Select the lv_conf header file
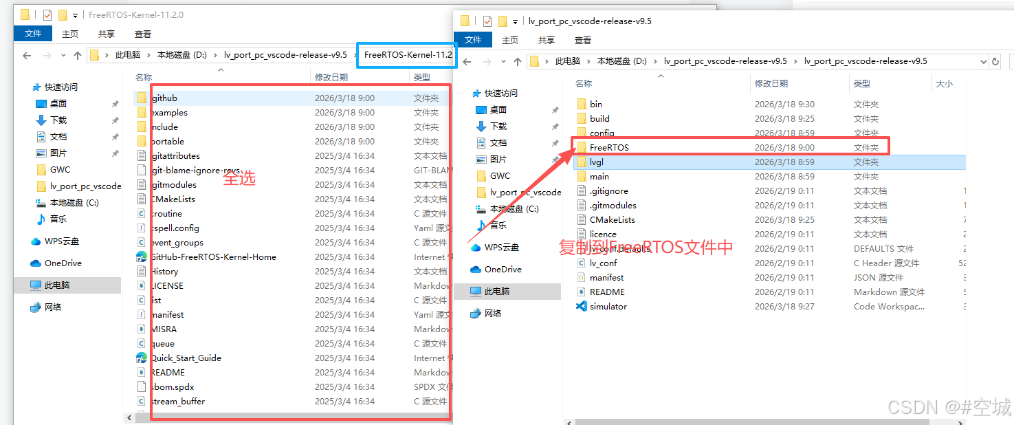Screen dimensions: 1014x425 [x=604, y=263]
